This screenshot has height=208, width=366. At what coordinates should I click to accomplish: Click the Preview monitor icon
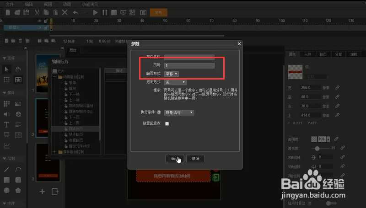pyautogui.click(x=123, y=12)
